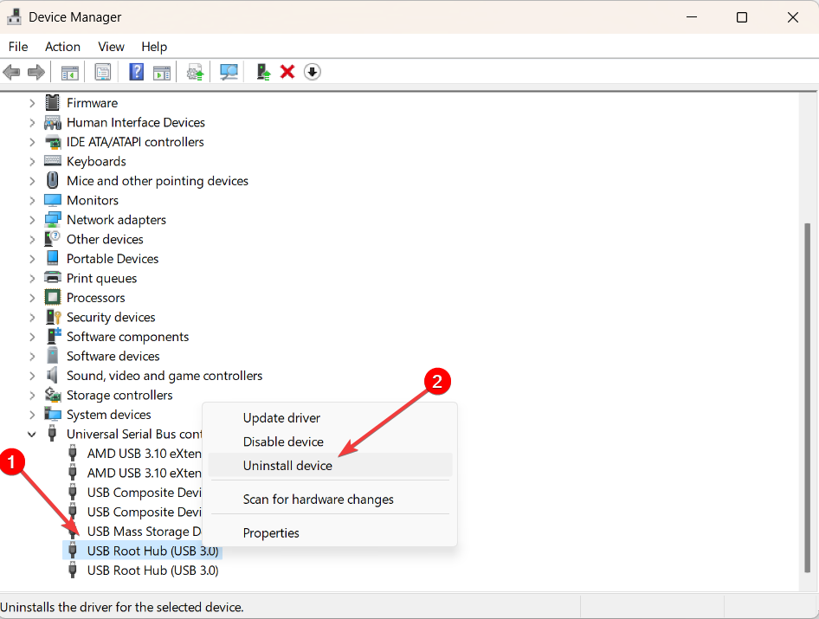
Task: Select Mice and other pointing devices
Action: point(158,181)
